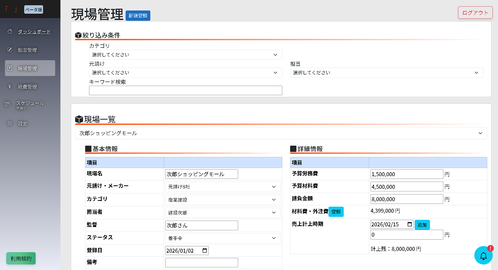Screen dimensions: 498x270
Task: Click the notification bell icon
Action: (x=484, y=256)
